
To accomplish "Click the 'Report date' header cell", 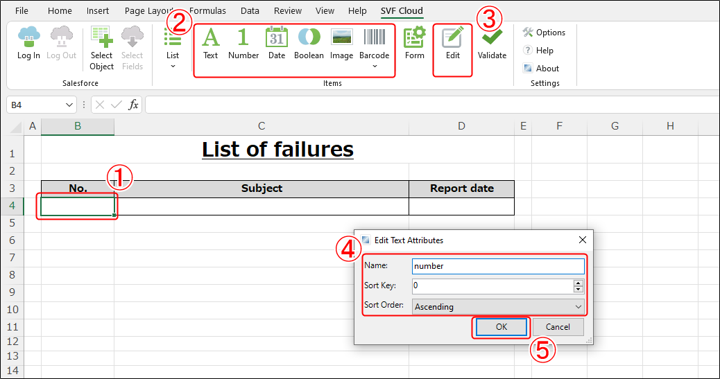I will point(461,188).
